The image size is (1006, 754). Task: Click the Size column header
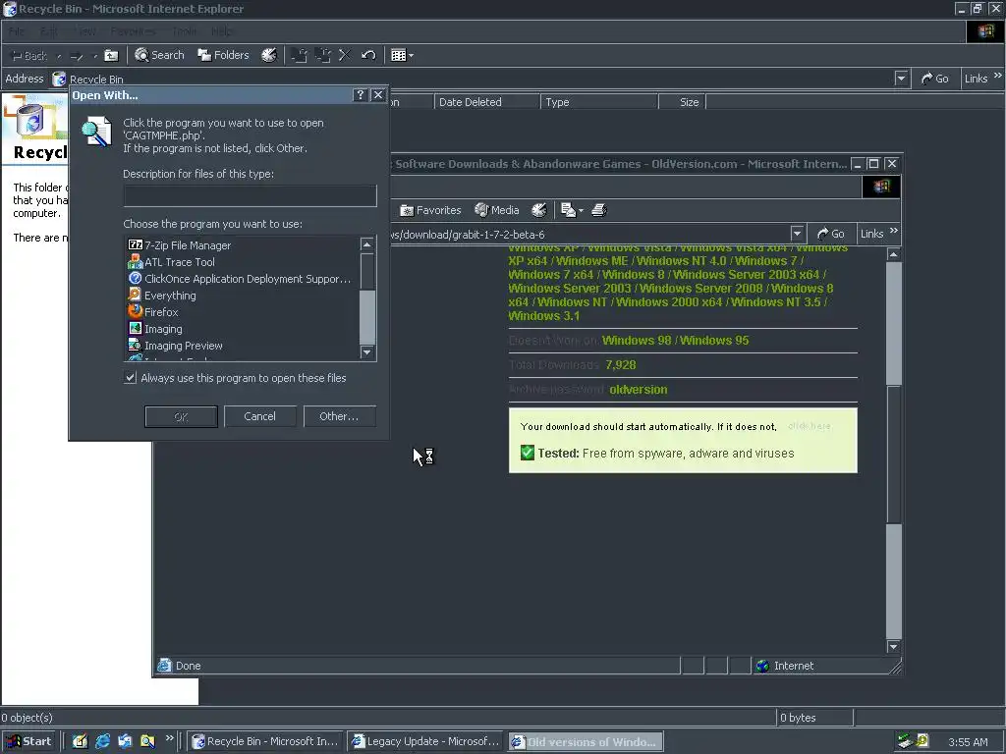click(x=683, y=102)
